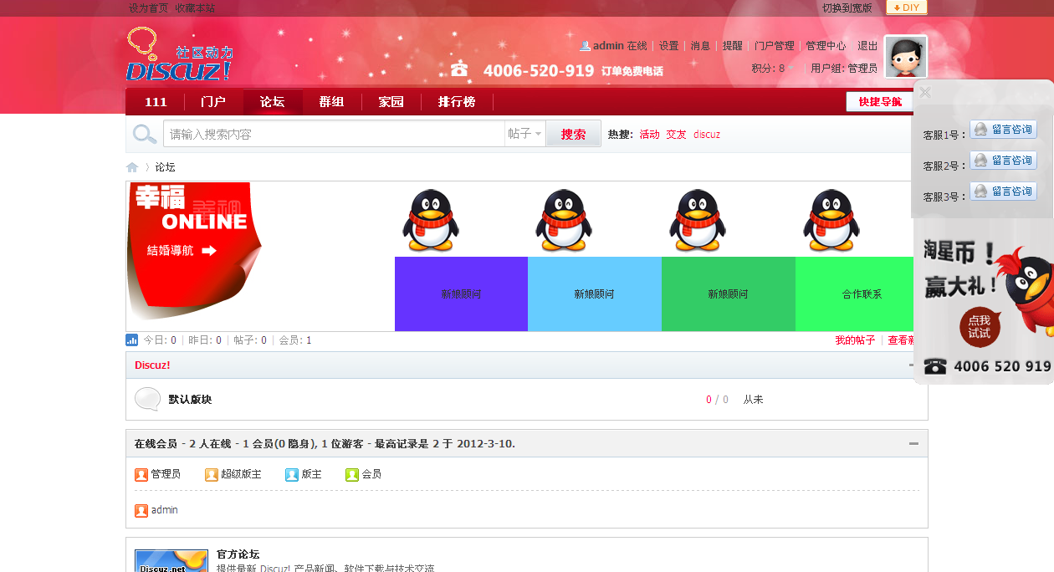
Task: Click the bright green 合作联系 block
Action: pos(854,294)
